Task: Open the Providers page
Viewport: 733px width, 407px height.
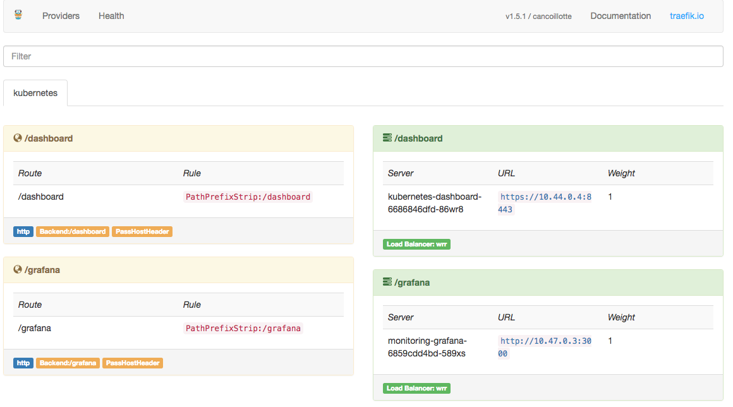Action: pos(61,16)
